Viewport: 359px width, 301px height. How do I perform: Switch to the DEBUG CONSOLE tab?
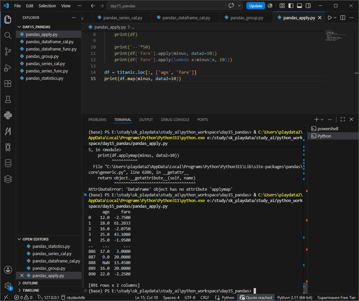(x=175, y=120)
